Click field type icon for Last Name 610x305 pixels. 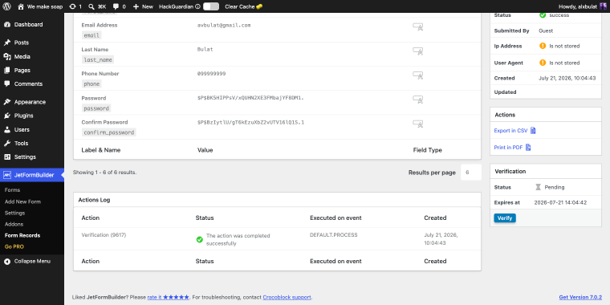click(418, 51)
